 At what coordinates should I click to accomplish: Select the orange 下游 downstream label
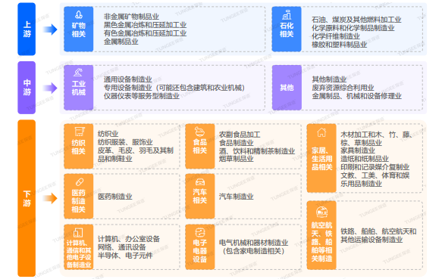[x=27, y=198]
